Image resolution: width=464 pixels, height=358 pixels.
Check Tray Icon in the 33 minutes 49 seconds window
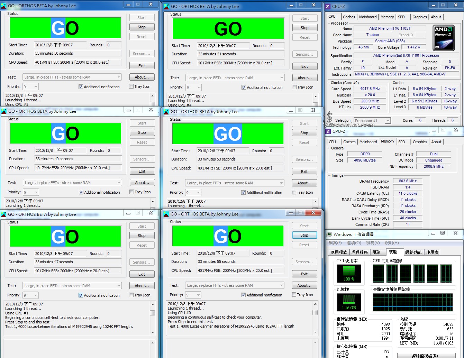131,192
